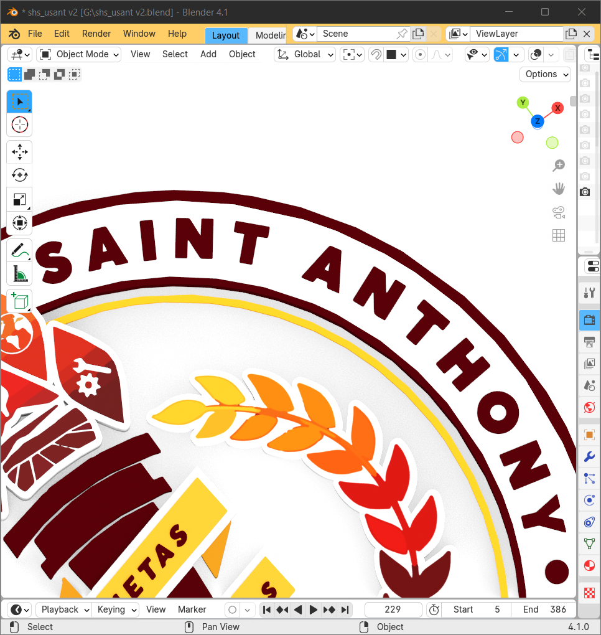Open Render properties tab
601x635 pixels.
[589, 320]
